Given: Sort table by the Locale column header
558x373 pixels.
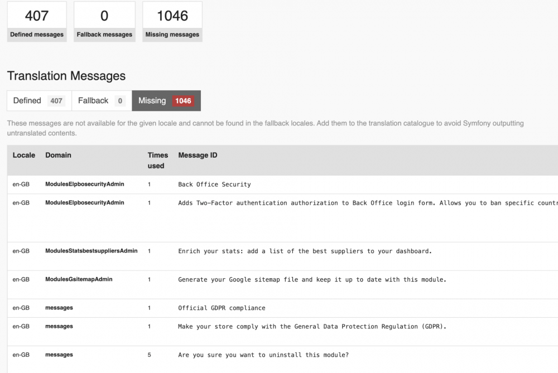Looking at the screenshot, I should (x=24, y=155).
